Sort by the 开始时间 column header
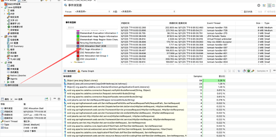Screen dimensions: 276x137 [135, 23]
